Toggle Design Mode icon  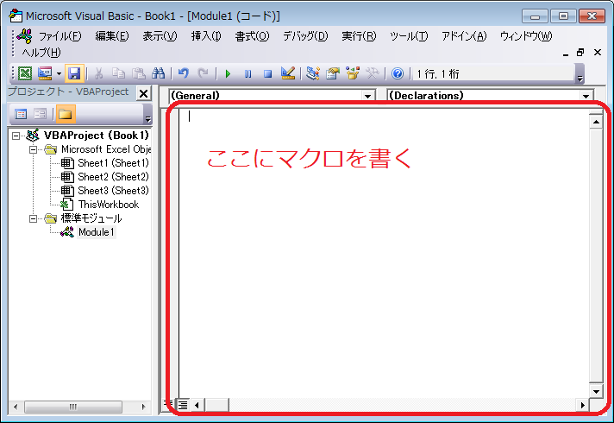(x=288, y=73)
